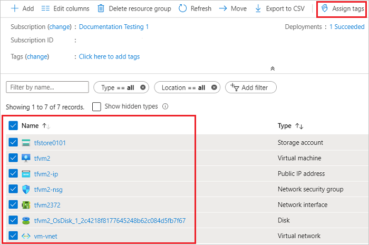369x245 pixels.
Task: Click the Network interface type cell
Action: [x=303, y=205]
